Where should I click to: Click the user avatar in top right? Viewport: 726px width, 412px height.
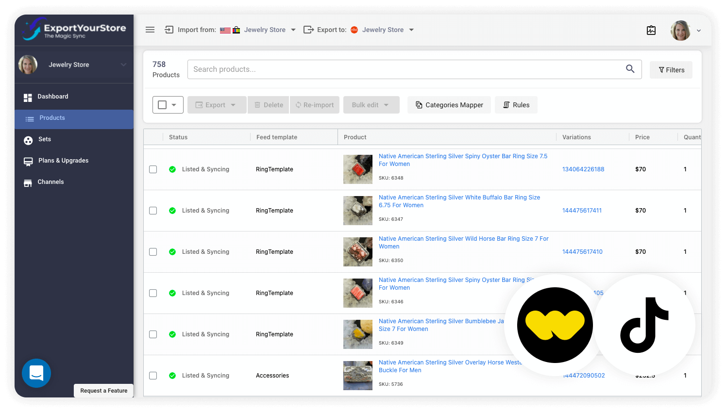680,30
